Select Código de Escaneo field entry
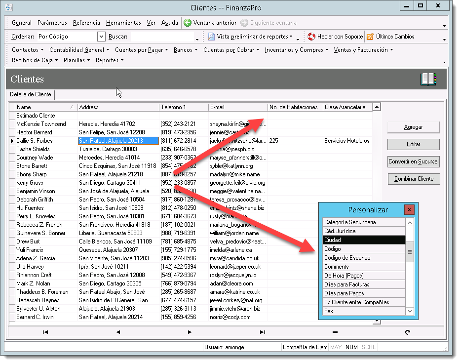 pos(364,258)
